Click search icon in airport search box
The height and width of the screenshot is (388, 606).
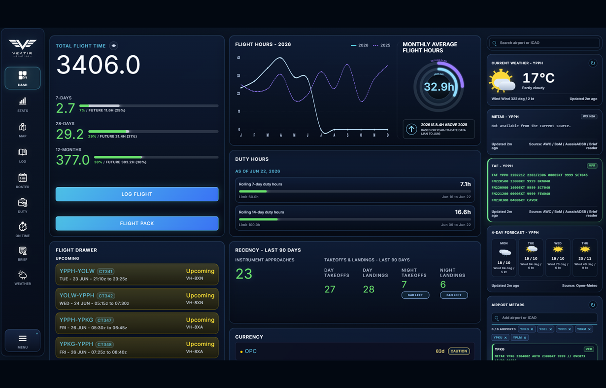pyautogui.click(x=495, y=43)
